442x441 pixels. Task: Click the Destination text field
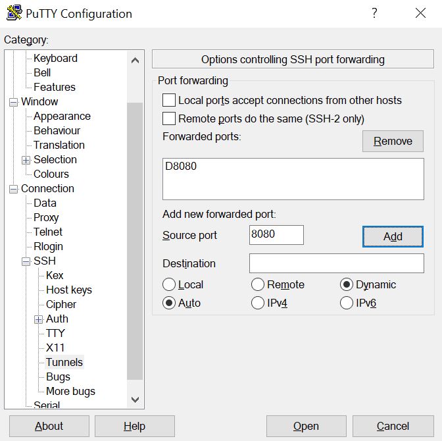pyautogui.click(x=336, y=263)
